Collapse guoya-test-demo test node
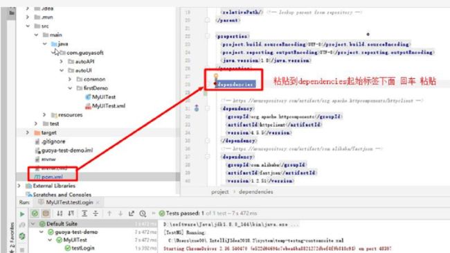This screenshot has width=450, height=253. pyautogui.click(x=42, y=232)
